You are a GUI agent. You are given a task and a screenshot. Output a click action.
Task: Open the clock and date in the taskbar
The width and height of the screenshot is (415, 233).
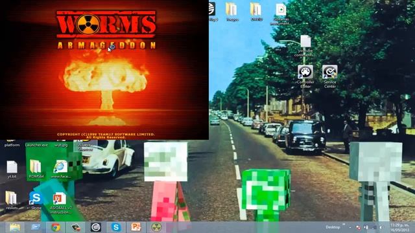pyautogui.click(x=399, y=227)
